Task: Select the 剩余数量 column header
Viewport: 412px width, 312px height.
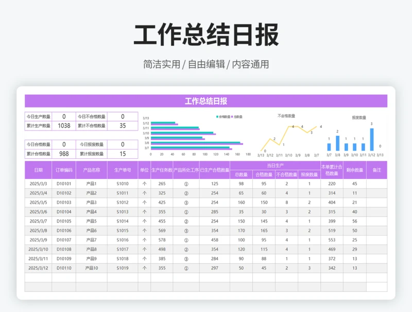Action: pos(354,170)
